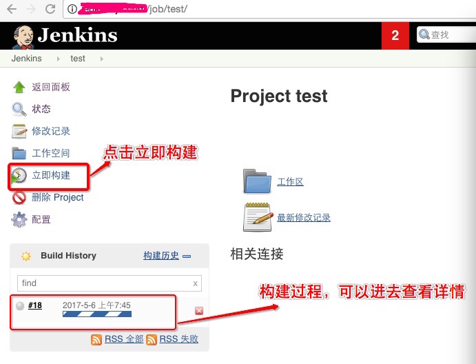Viewport: 476px width, 364px height.
Task: Open RSS 失败 feed link
Action: click(179, 338)
